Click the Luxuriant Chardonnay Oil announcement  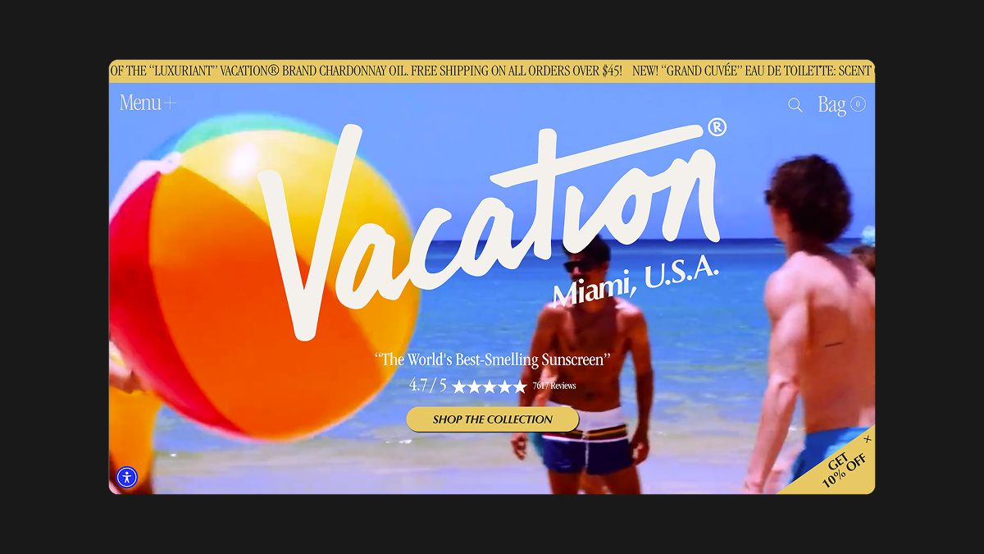click(x=258, y=71)
